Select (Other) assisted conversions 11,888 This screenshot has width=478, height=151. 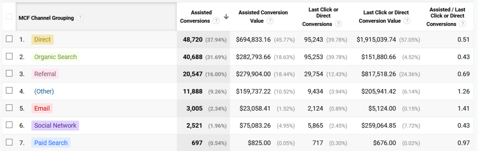193,91
